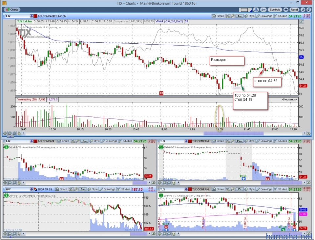Focus the TJX symbol field of the 1m chart
The height and width of the screenshot is (240, 315).
(x=17, y=16)
